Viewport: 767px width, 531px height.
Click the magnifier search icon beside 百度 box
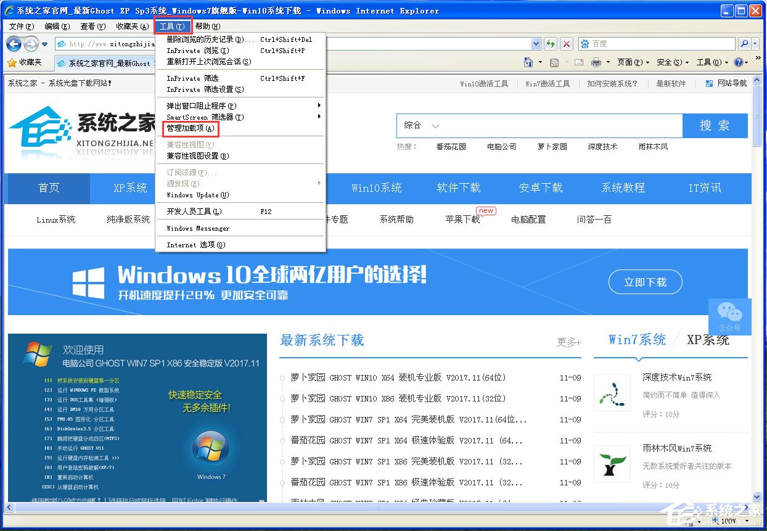(744, 44)
